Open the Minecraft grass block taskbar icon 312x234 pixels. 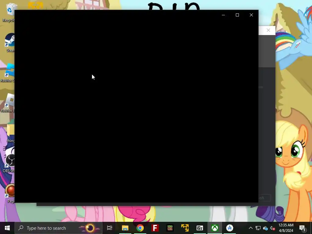170,228
